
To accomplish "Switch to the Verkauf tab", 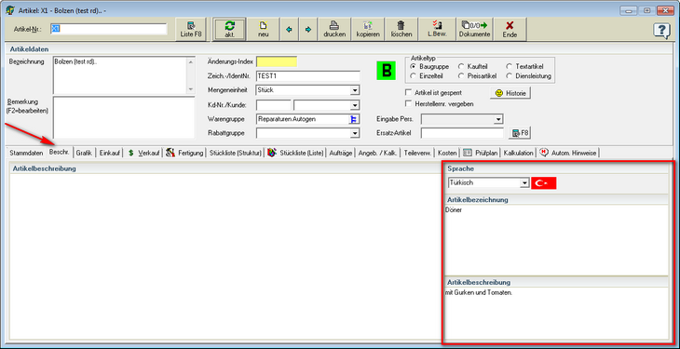I will tap(143, 153).
